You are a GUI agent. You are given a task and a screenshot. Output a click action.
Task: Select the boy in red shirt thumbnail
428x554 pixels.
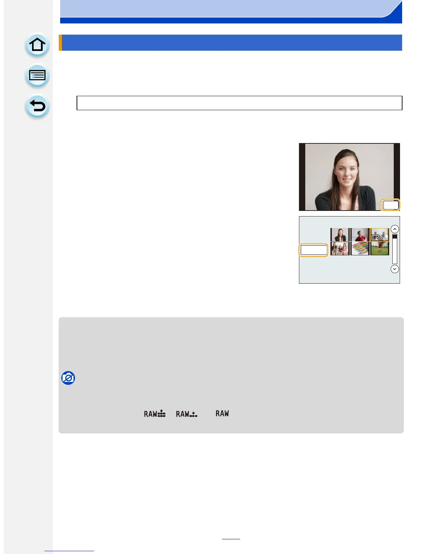pyautogui.click(x=360, y=235)
